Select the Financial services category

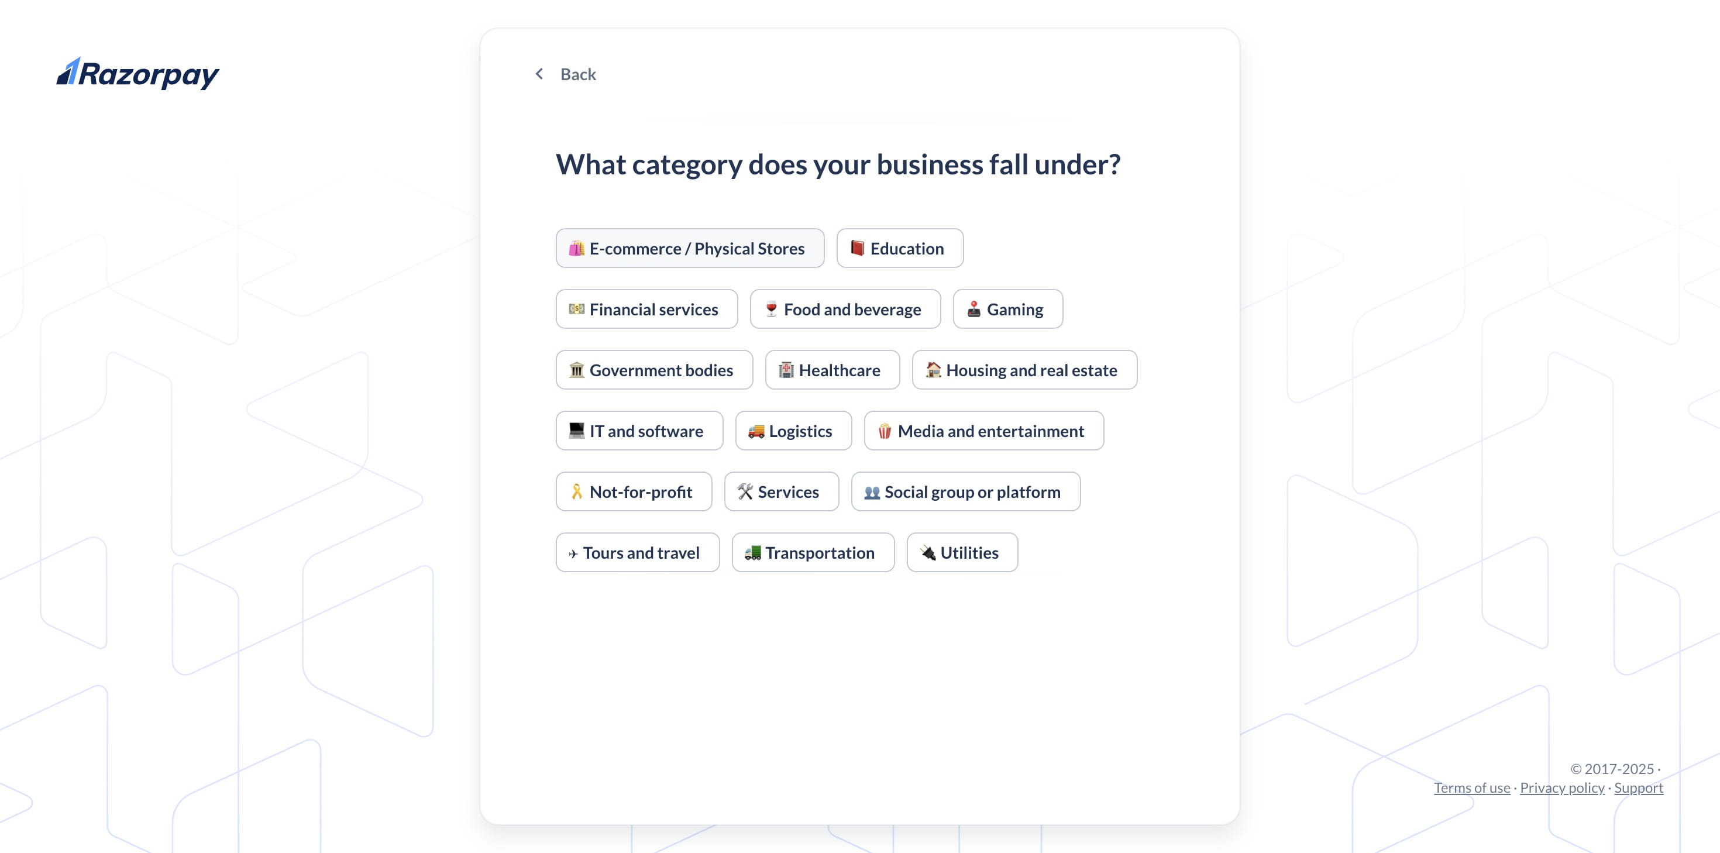646,308
